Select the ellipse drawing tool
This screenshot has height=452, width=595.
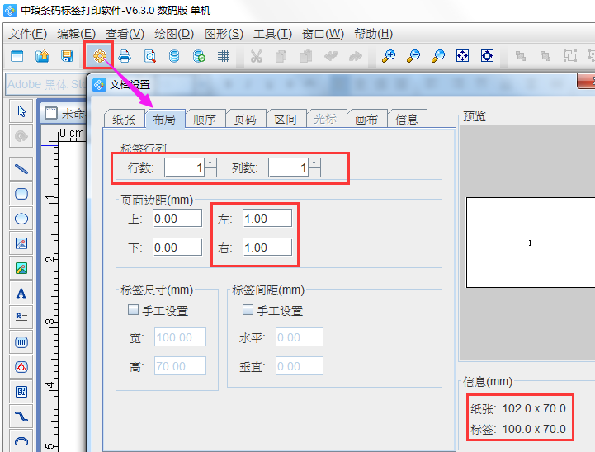coord(22,219)
